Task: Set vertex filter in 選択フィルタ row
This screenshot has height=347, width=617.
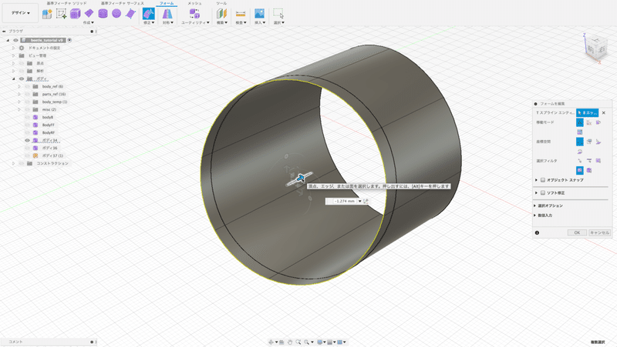Action: click(x=580, y=161)
